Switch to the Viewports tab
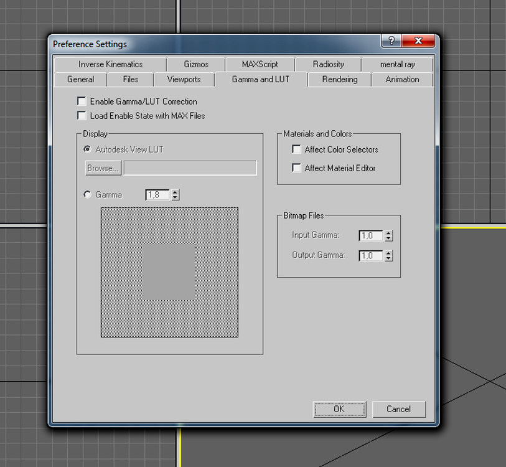This screenshot has width=506, height=467. click(x=184, y=80)
